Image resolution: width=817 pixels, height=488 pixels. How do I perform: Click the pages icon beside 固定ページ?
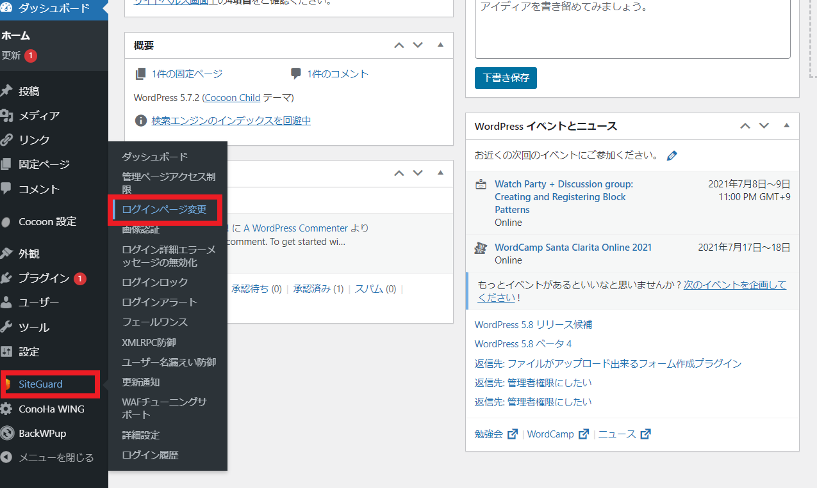6,164
